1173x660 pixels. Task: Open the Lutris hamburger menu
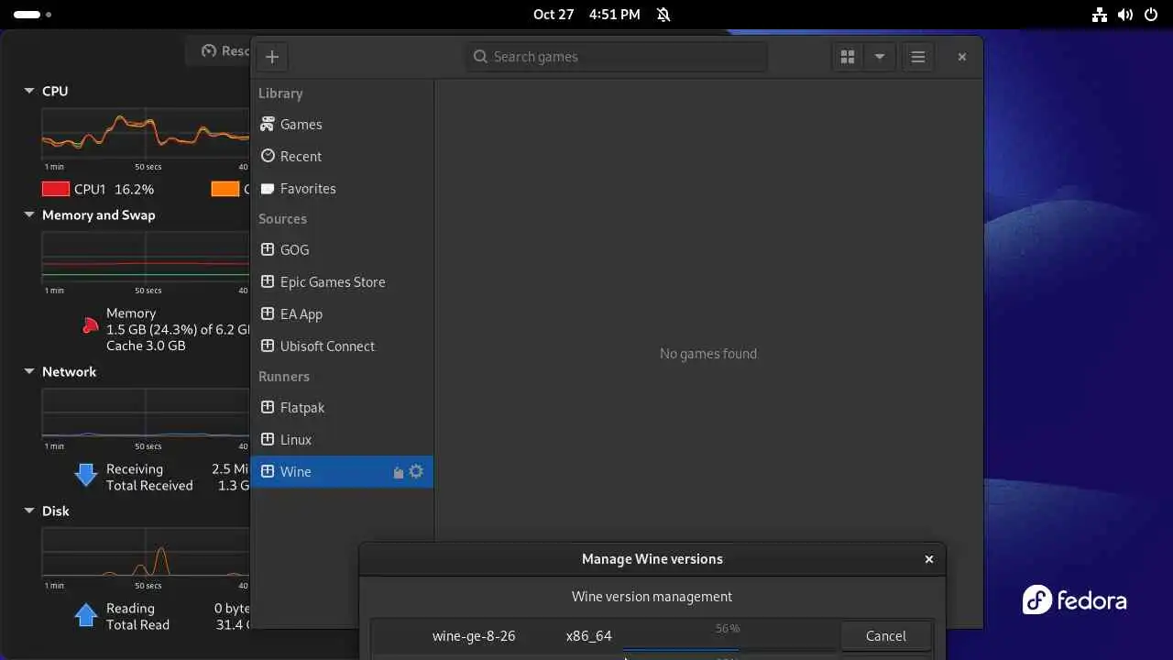pos(917,57)
